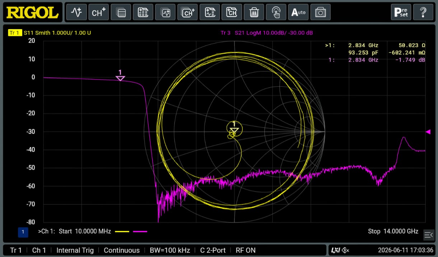Click the 20 label on Y axis
The width and height of the screenshot is (438, 257).
tap(32, 41)
